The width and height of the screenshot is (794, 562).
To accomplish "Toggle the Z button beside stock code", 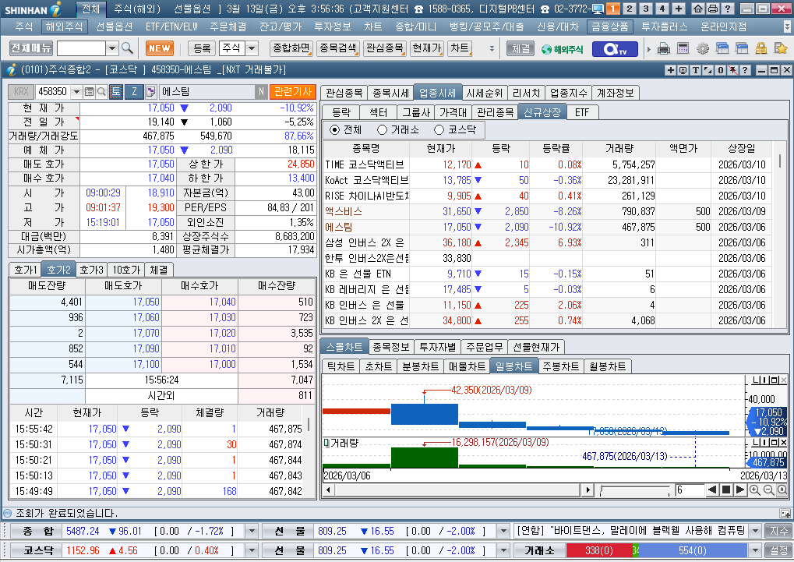I will point(134,92).
